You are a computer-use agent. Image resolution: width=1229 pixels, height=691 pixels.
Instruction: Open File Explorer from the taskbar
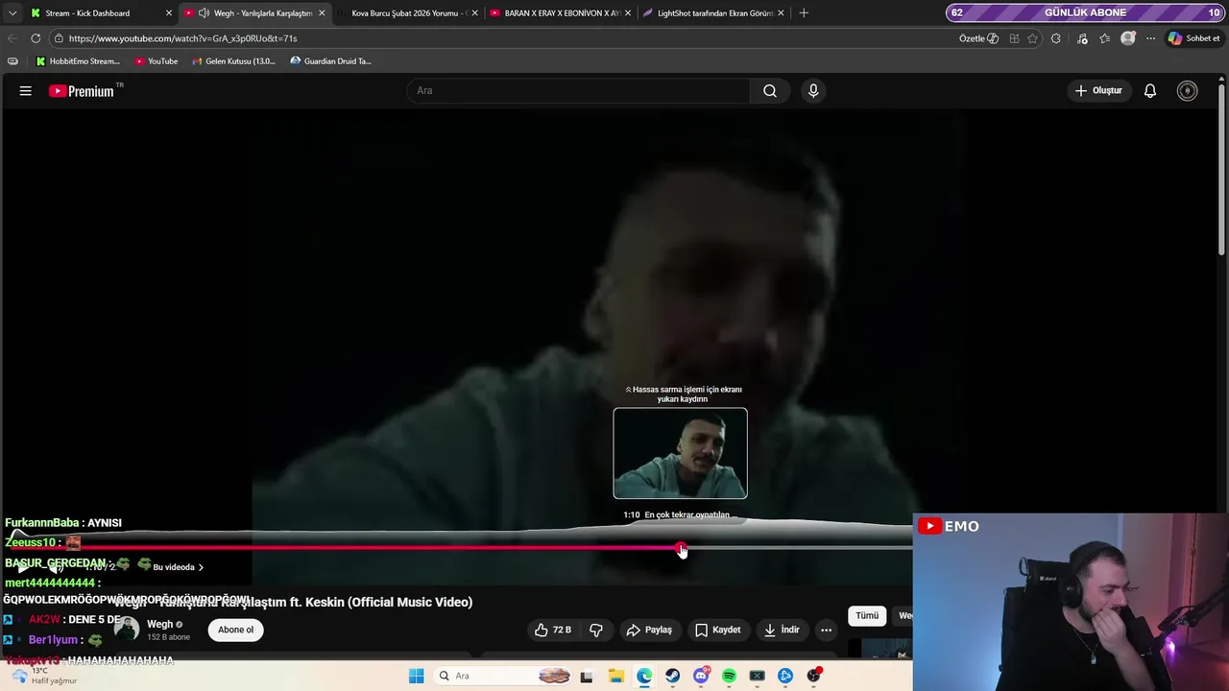click(x=615, y=676)
